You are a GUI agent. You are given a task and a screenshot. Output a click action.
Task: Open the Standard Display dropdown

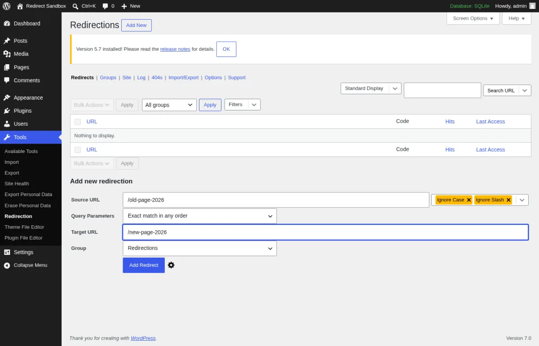coord(371,88)
